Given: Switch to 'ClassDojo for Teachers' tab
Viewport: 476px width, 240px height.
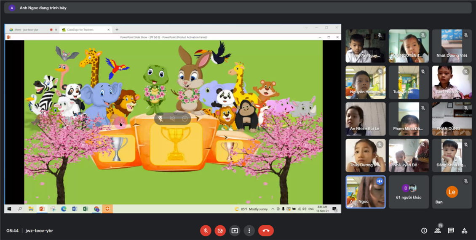Looking at the screenshot, I should point(86,30).
